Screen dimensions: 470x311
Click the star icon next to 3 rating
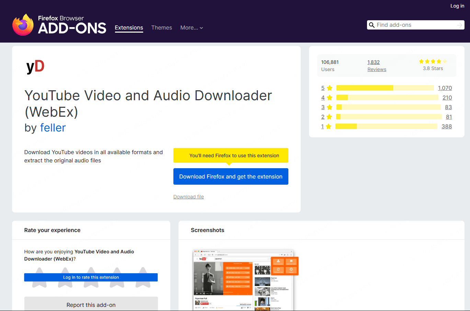(330, 107)
